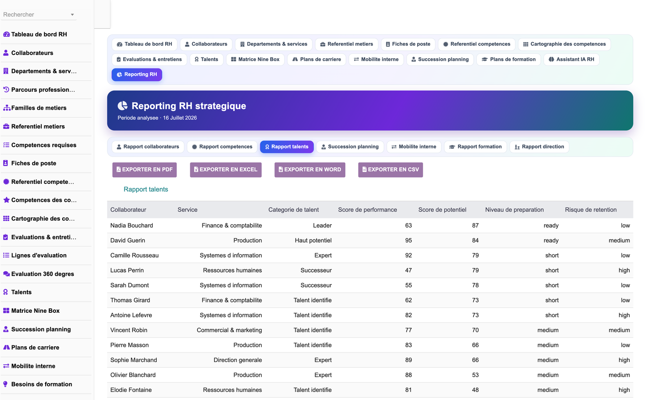Click the Rechercher search field
The image size is (647, 400).
tap(39, 15)
